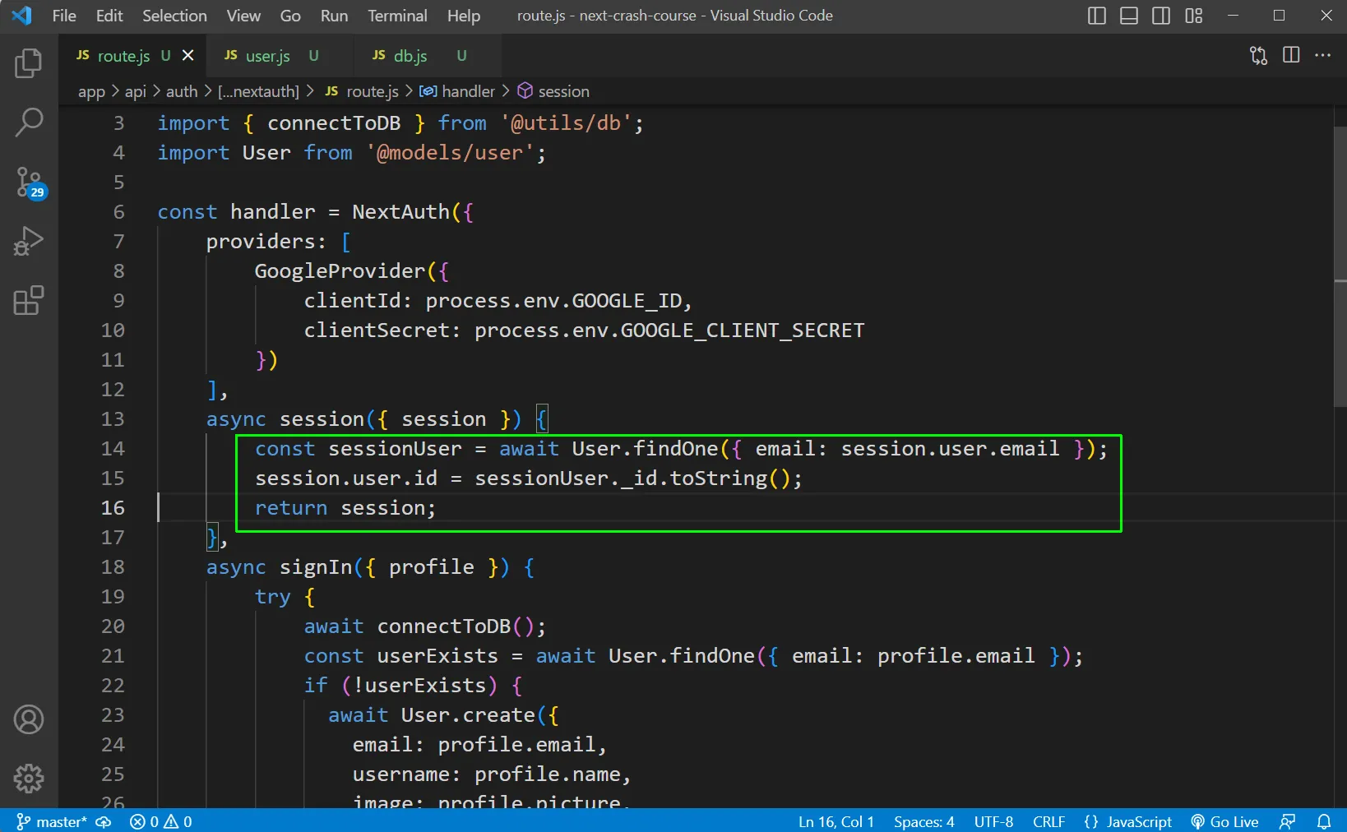The height and width of the screenshot is (832, 1347).
Task: Click Ln 16, Col 1 position indicator
Action: click(x=836, y=821)
